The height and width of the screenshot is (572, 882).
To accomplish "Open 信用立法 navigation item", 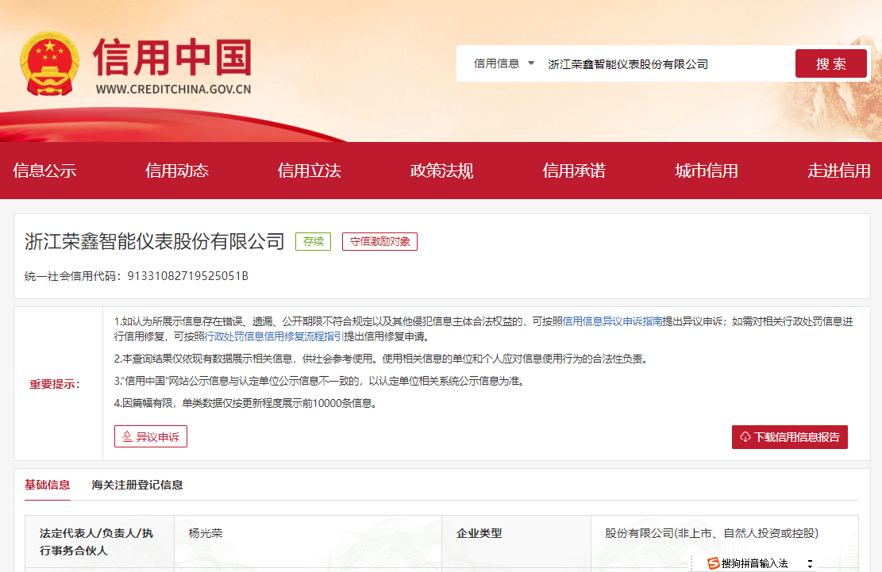I will [309, 171].
